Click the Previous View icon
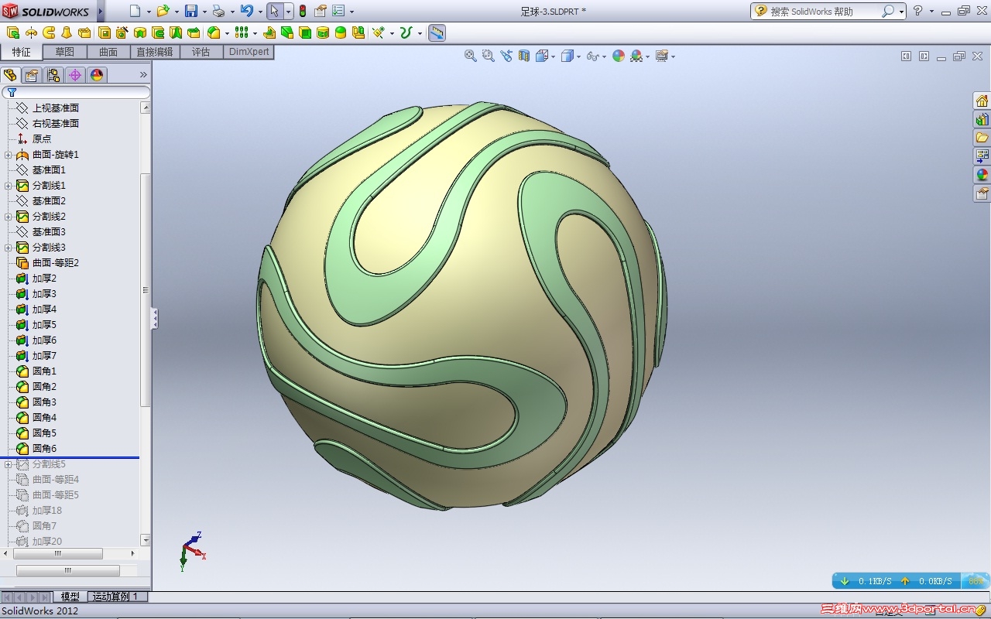The height and width of the screenshot is (619, 991). point(506,56)
